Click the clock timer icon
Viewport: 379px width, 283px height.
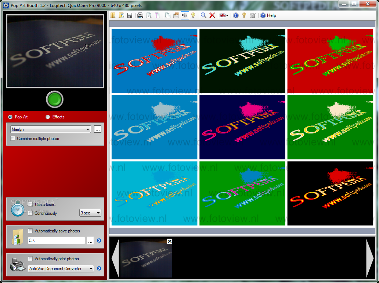tap(18, 209)
